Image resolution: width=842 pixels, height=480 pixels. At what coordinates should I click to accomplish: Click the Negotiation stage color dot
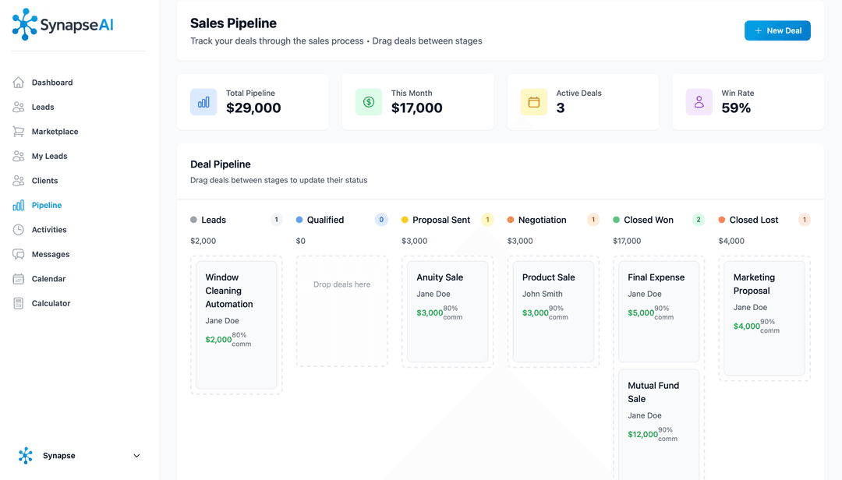509,220
